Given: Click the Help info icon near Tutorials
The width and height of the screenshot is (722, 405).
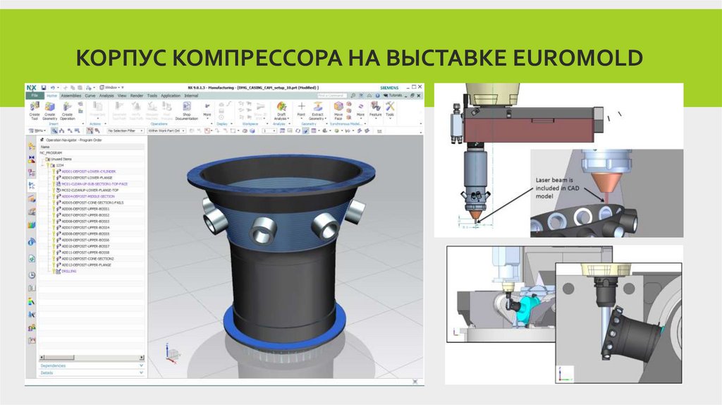Looking at the screenshot, I should click(x=378, y=95).
